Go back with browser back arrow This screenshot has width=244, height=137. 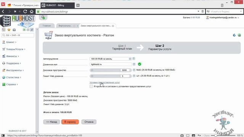pos(3,11)
